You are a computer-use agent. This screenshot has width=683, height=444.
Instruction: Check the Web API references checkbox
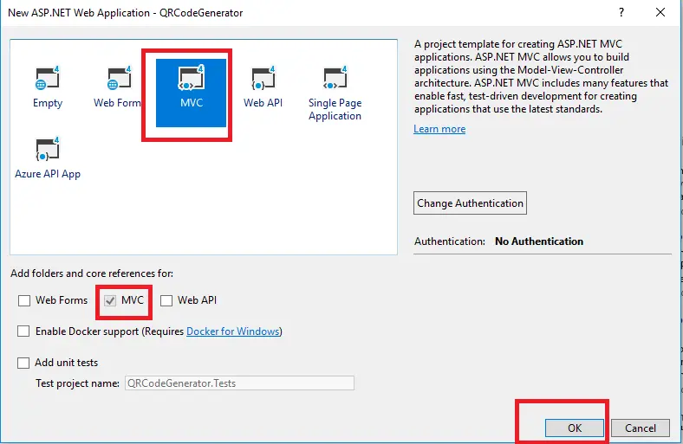[x=166, y=301]
